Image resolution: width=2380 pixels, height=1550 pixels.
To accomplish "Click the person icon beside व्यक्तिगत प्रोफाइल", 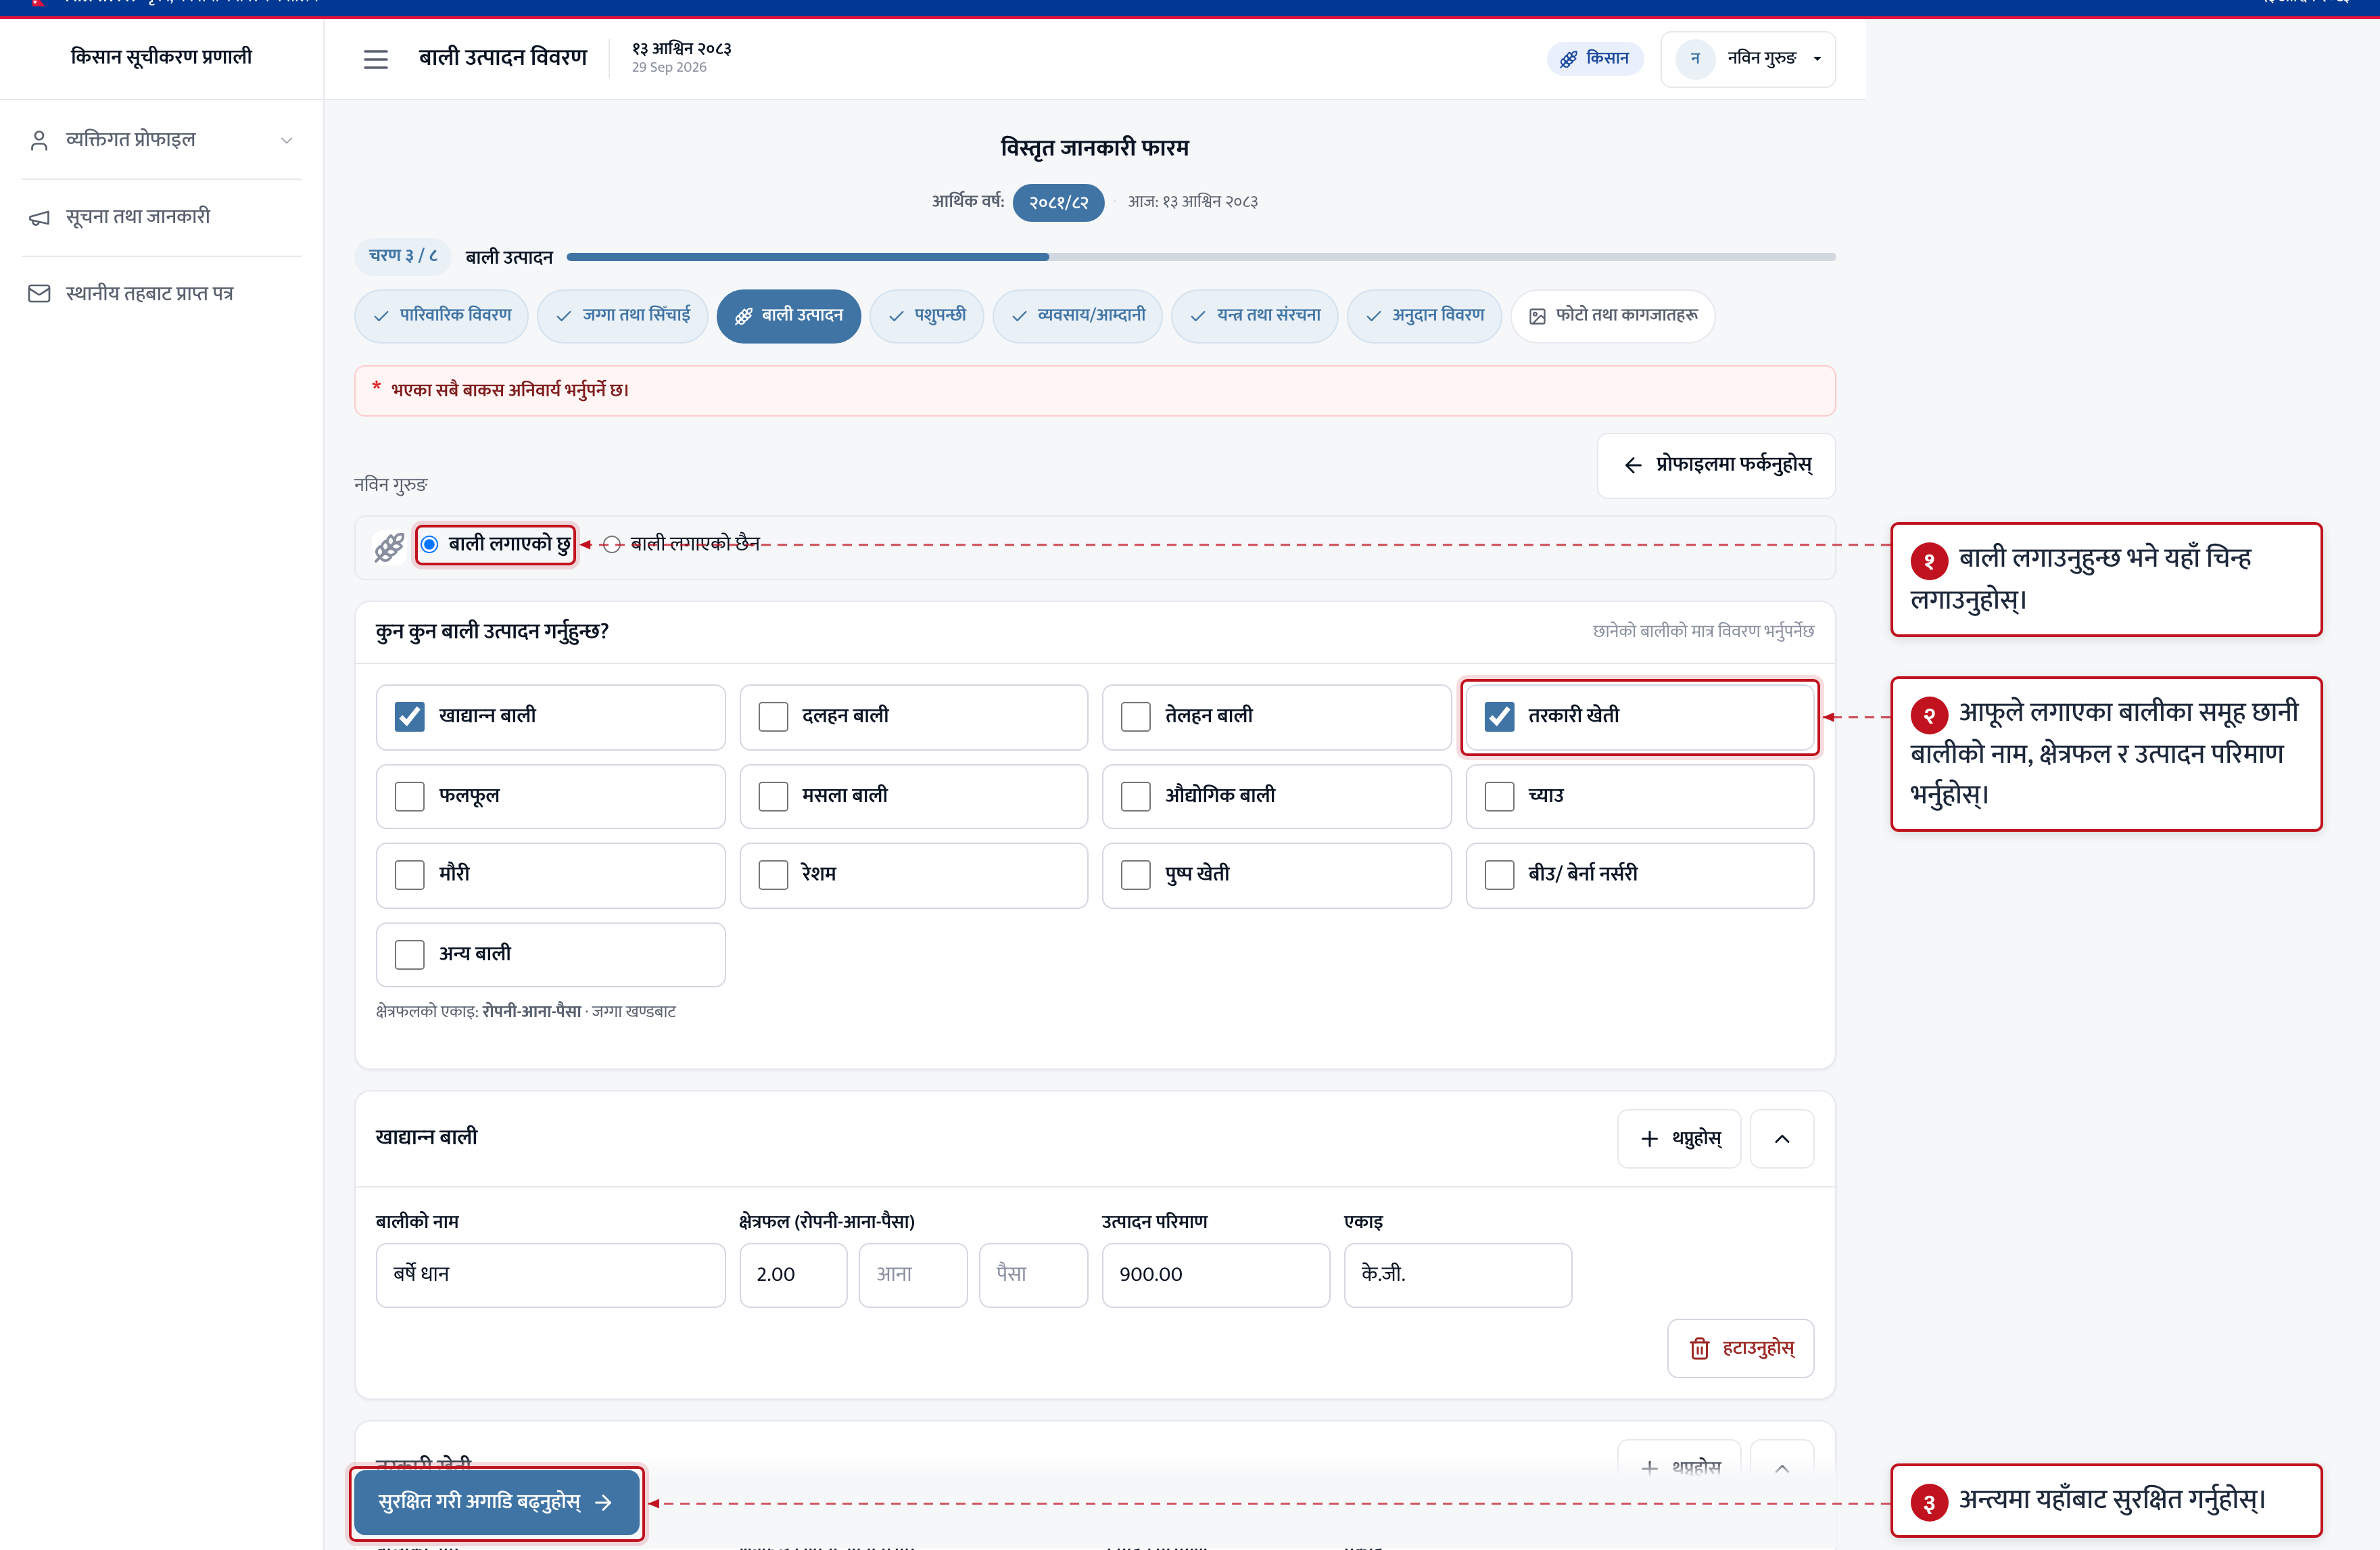I will coord(39,140).
